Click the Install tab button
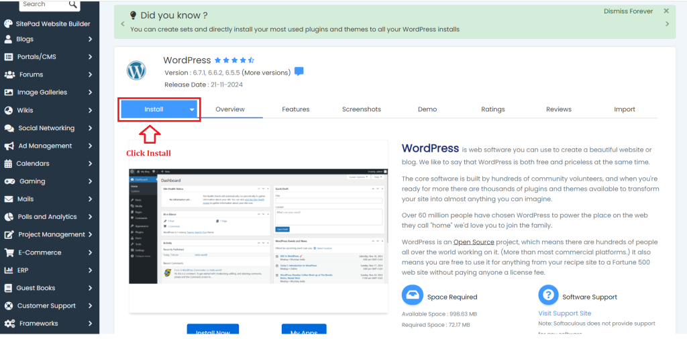This screenshot has height=339, width=687. click(x=159, y=109)
